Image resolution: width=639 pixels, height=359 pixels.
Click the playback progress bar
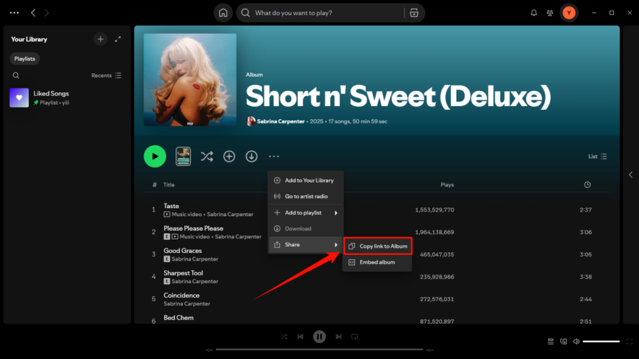tap(319, 349)
